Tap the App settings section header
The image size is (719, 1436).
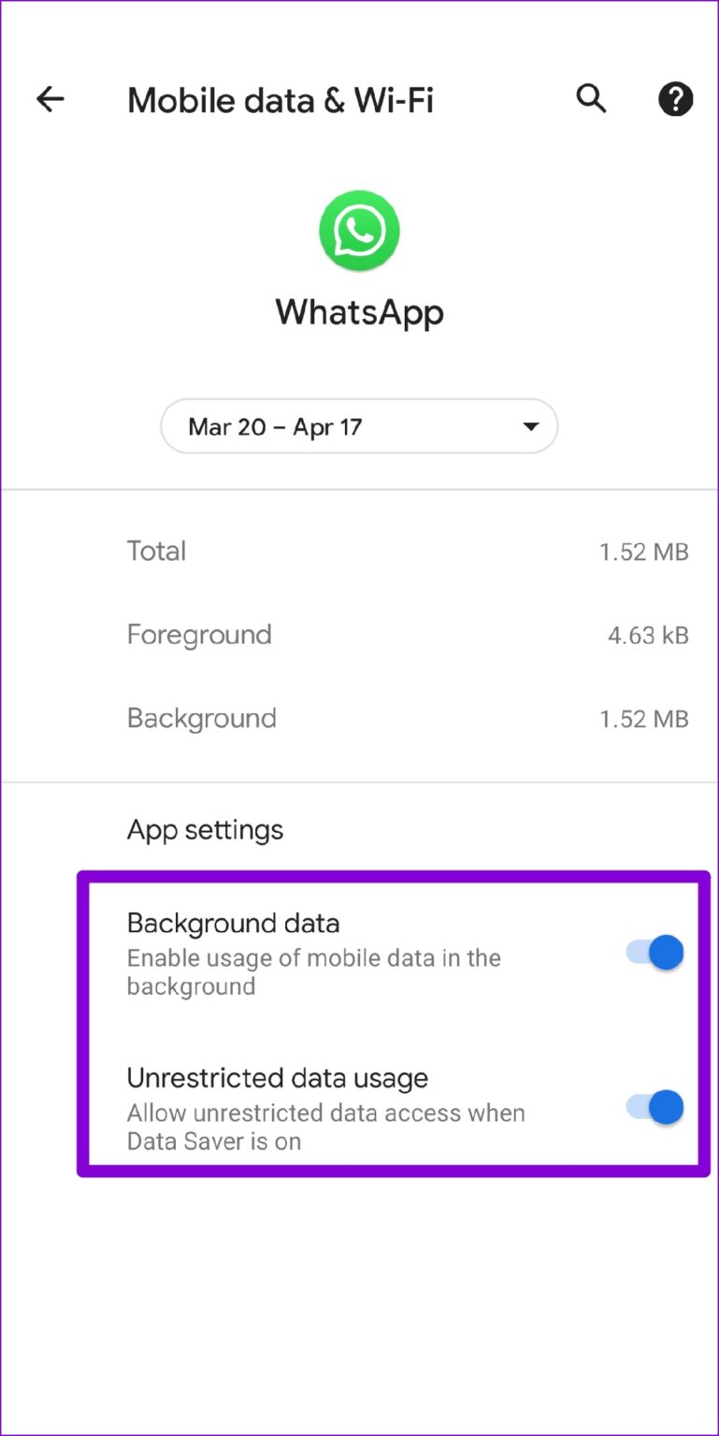[204, 829]
